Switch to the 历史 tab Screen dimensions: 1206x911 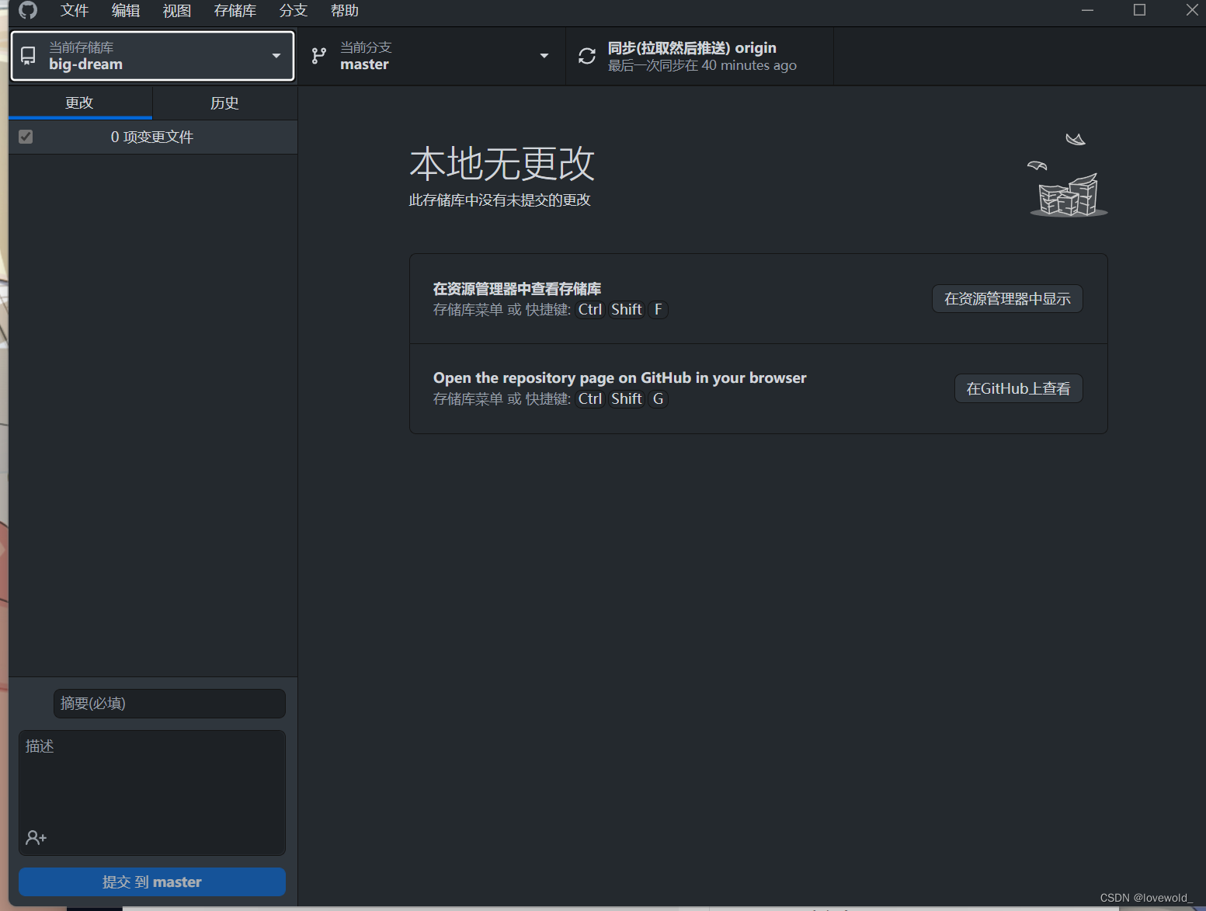[x=225, y=103]
